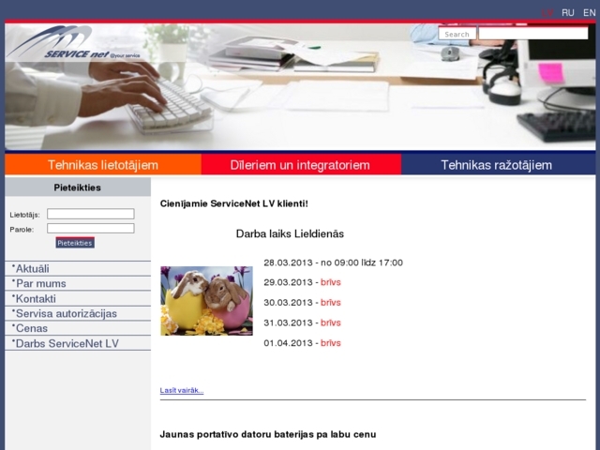
Task: Focus the Parole password field
Action: coord(91,229)
